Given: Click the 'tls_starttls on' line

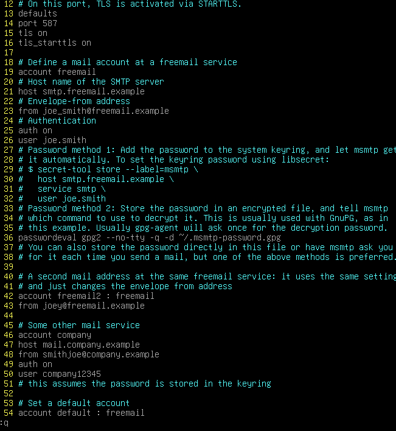Looking at the screenshot, I should tap(55, 43).
